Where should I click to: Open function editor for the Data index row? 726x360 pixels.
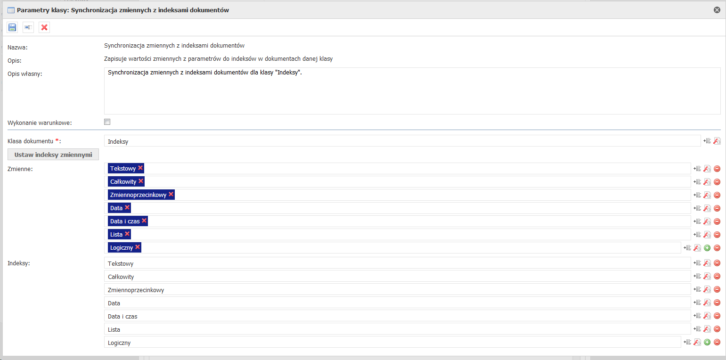pyautogui.click(x=707, y=303)
